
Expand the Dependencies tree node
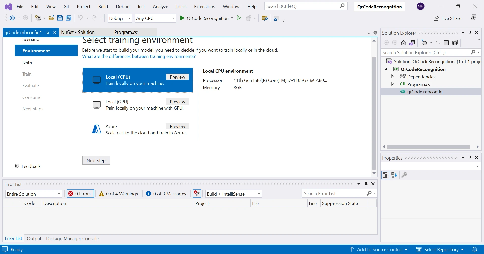pos(392,76)
